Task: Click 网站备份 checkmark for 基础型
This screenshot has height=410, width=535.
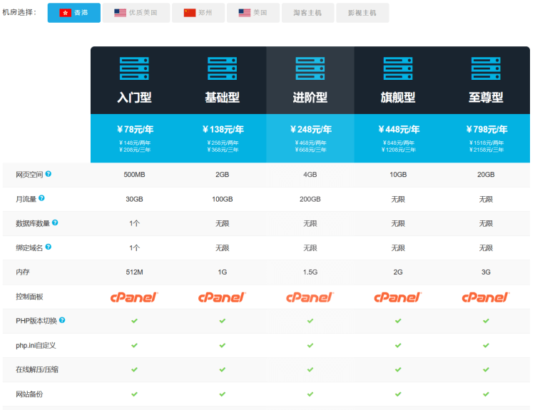Action: pyautogui.click(x=222, y=394)
